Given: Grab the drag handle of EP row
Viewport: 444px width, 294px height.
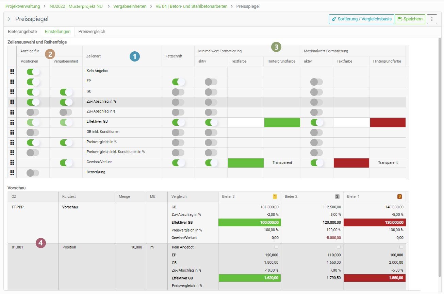Looking at the screenshot, I should pyautogui.click(x=12, y=82).
